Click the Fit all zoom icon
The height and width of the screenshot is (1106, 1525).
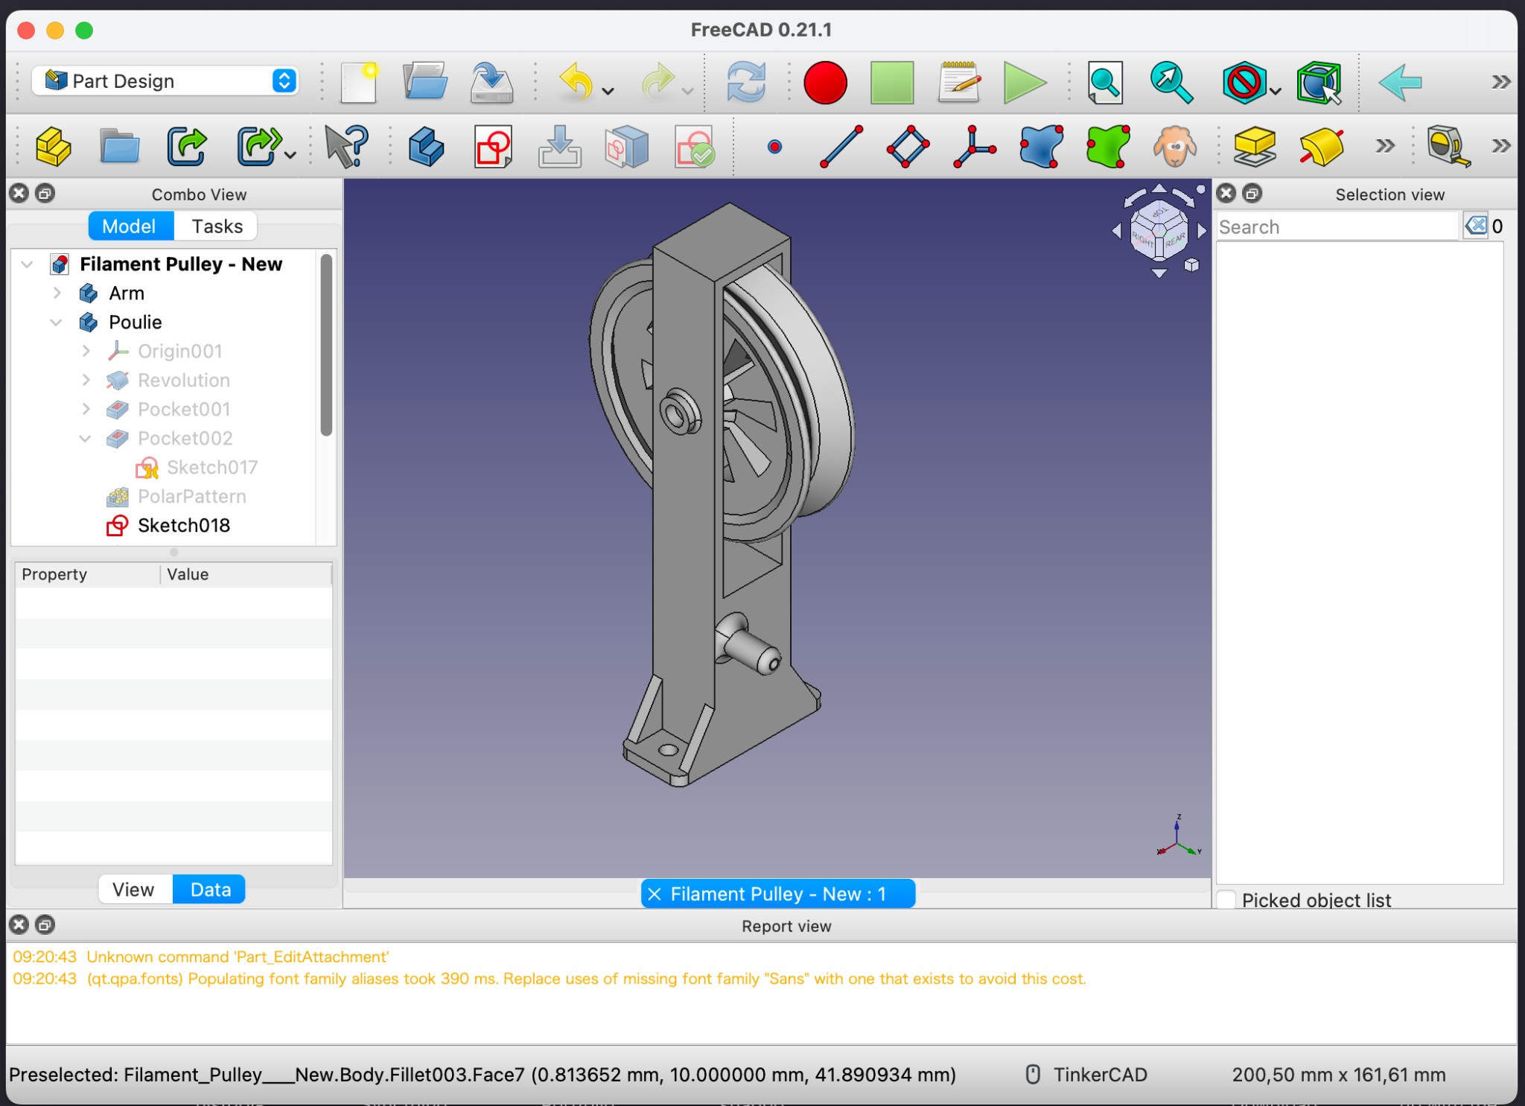click(1104, 82)
